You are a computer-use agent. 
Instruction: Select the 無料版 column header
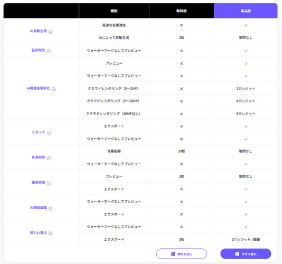point(182,11)
